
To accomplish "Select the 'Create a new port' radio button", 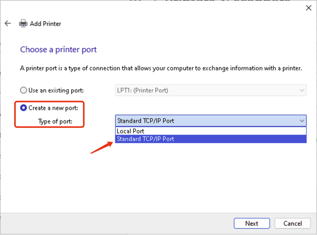I will pos(24,108).
